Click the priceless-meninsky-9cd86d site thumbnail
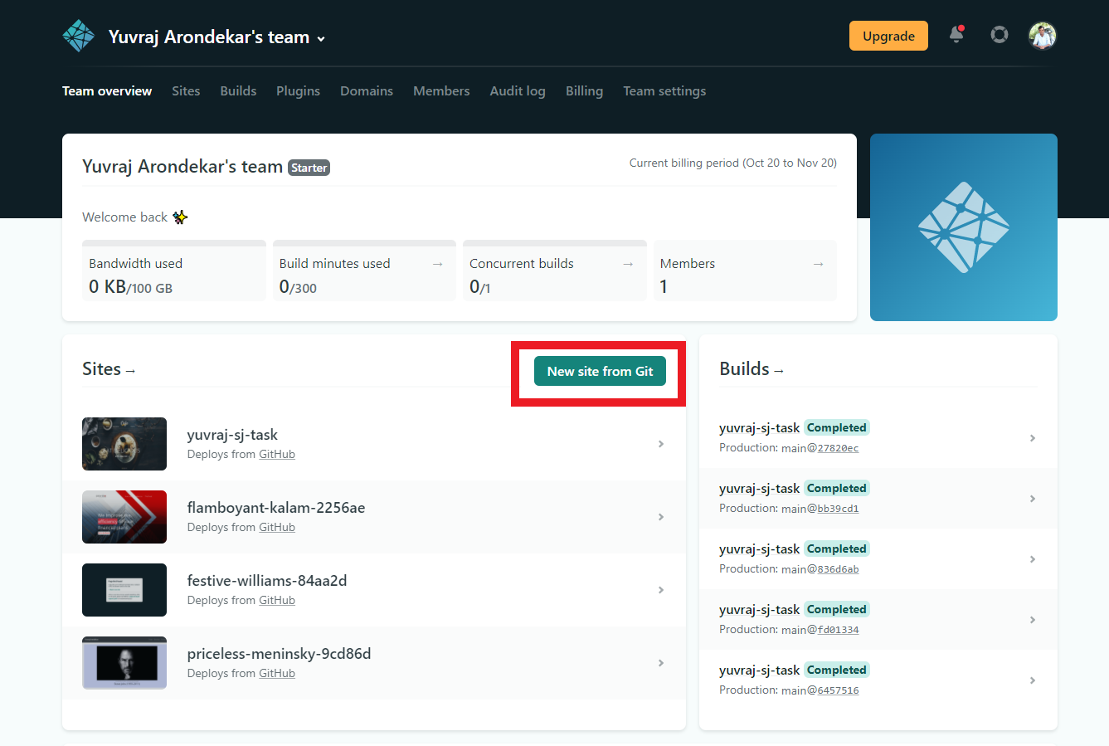Image resolution: width=1109 pixels, height=746 pixels. (124, 662)
